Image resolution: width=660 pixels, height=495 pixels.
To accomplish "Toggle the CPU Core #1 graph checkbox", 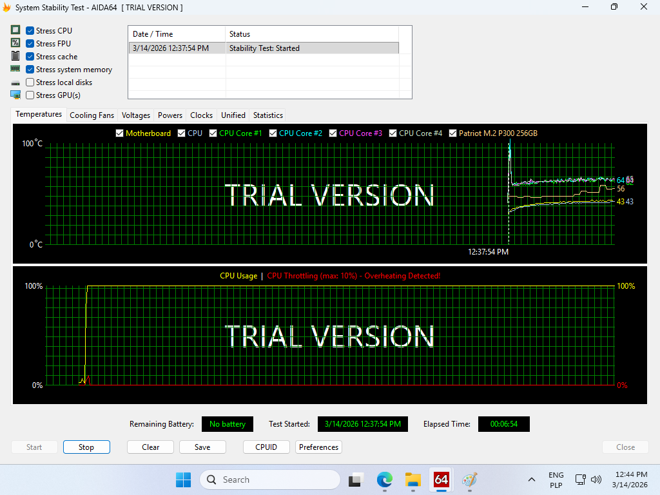I will coord(213,133).
